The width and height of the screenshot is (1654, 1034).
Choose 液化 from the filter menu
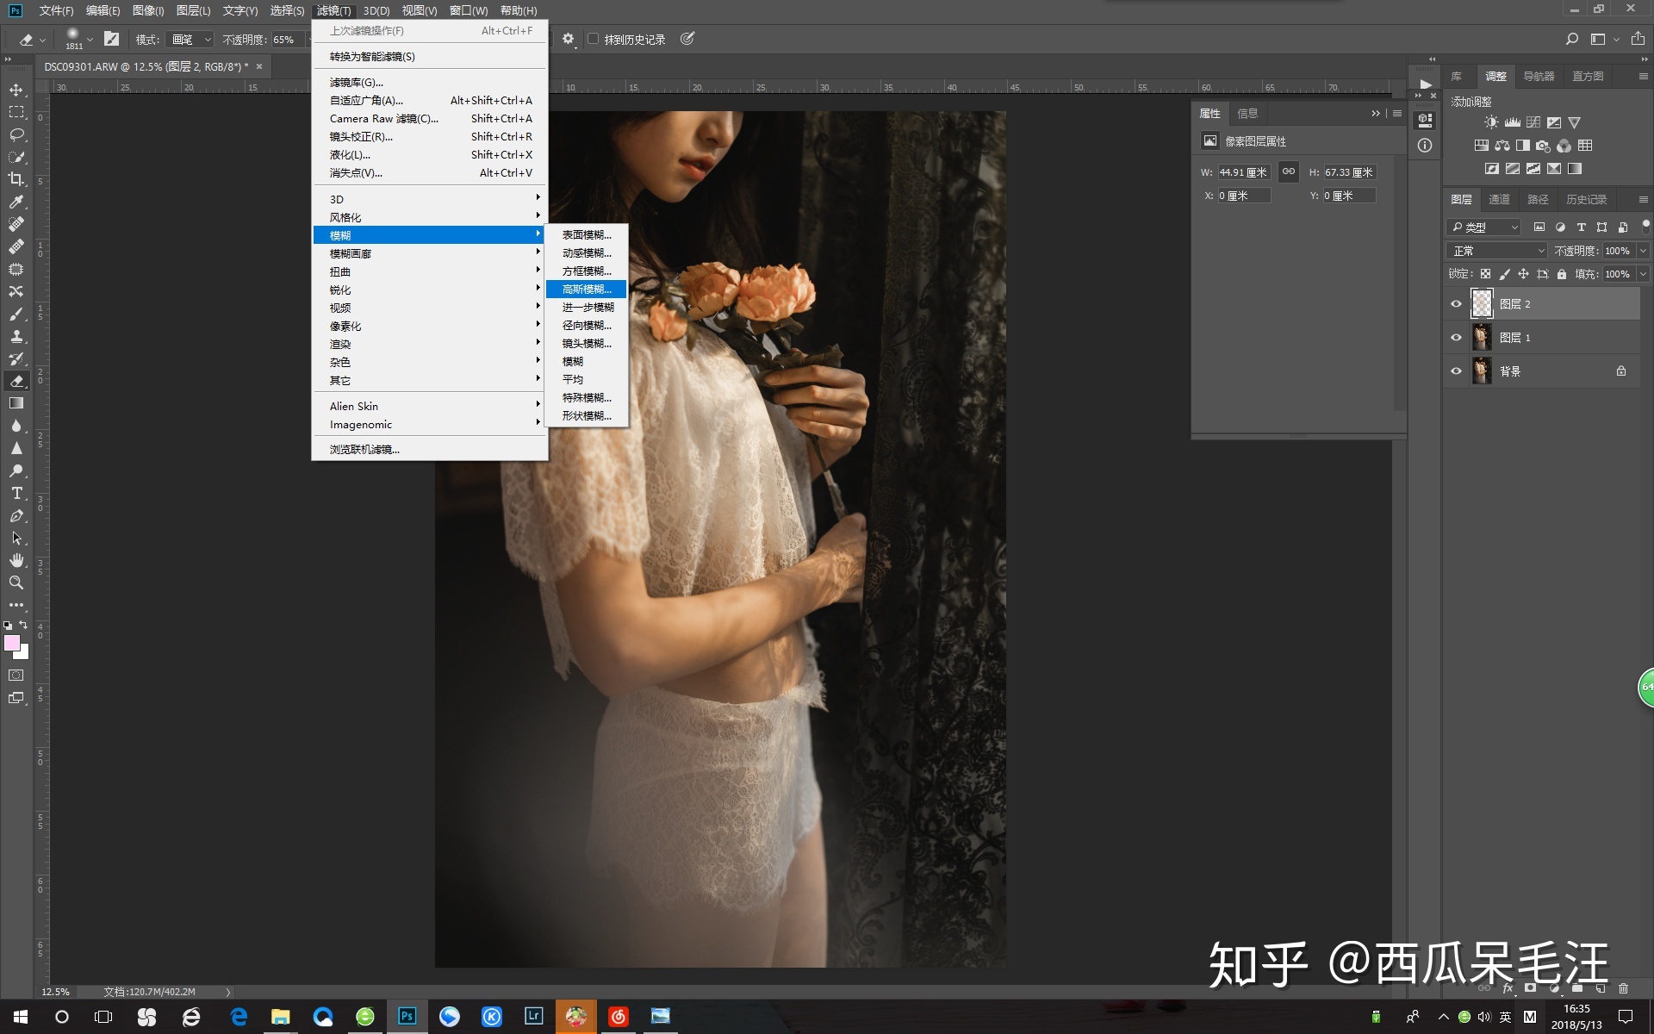(429, 155)
